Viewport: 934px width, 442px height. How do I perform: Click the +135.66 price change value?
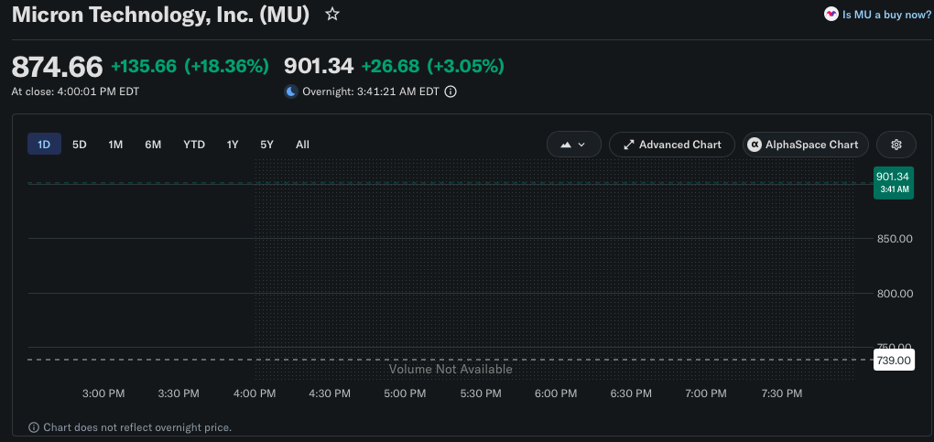tap(144, 66)
